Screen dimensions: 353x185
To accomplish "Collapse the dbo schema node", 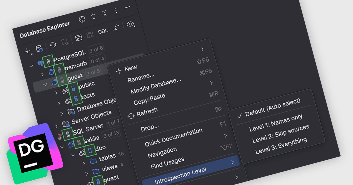I will [x=73, y=155].
